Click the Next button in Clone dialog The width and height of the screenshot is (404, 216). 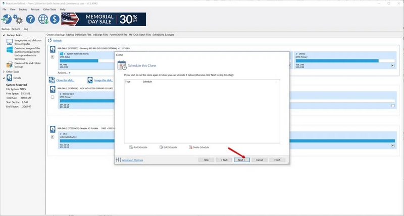coord(242,160)
